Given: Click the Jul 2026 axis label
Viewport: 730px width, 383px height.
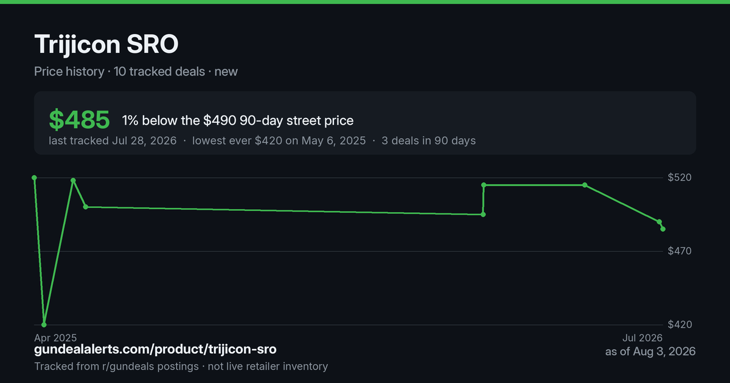Looking at the screenshot, I should (x=642, y=337).
